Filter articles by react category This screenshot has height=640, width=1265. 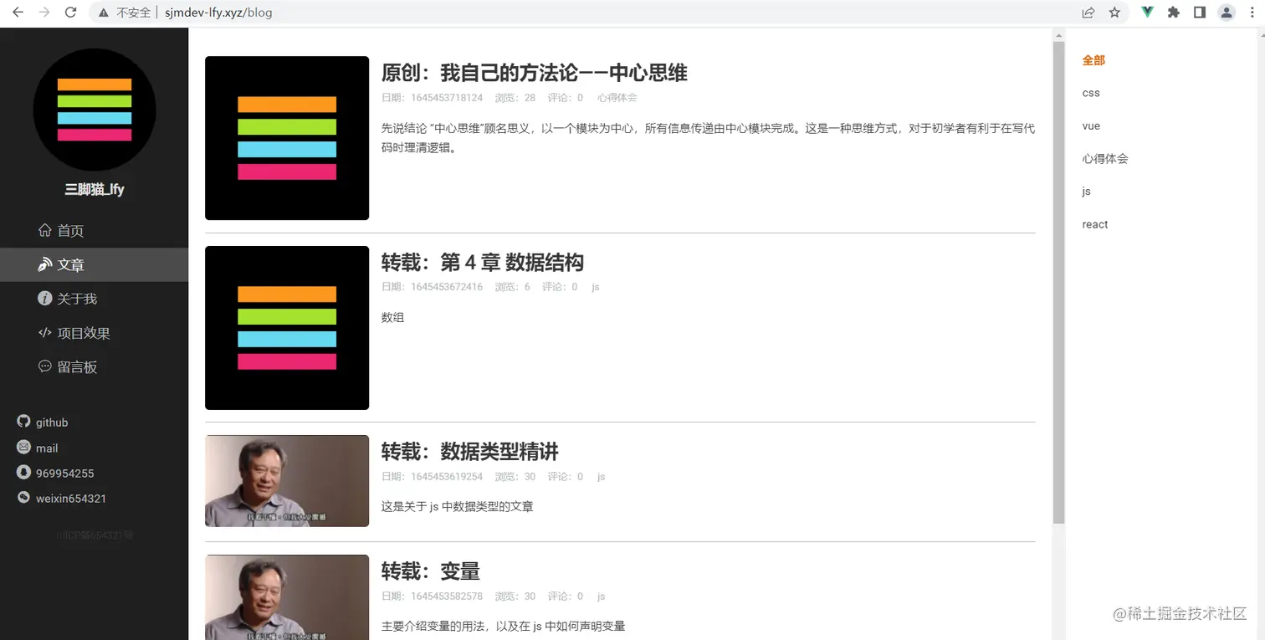click(1095, 224)
